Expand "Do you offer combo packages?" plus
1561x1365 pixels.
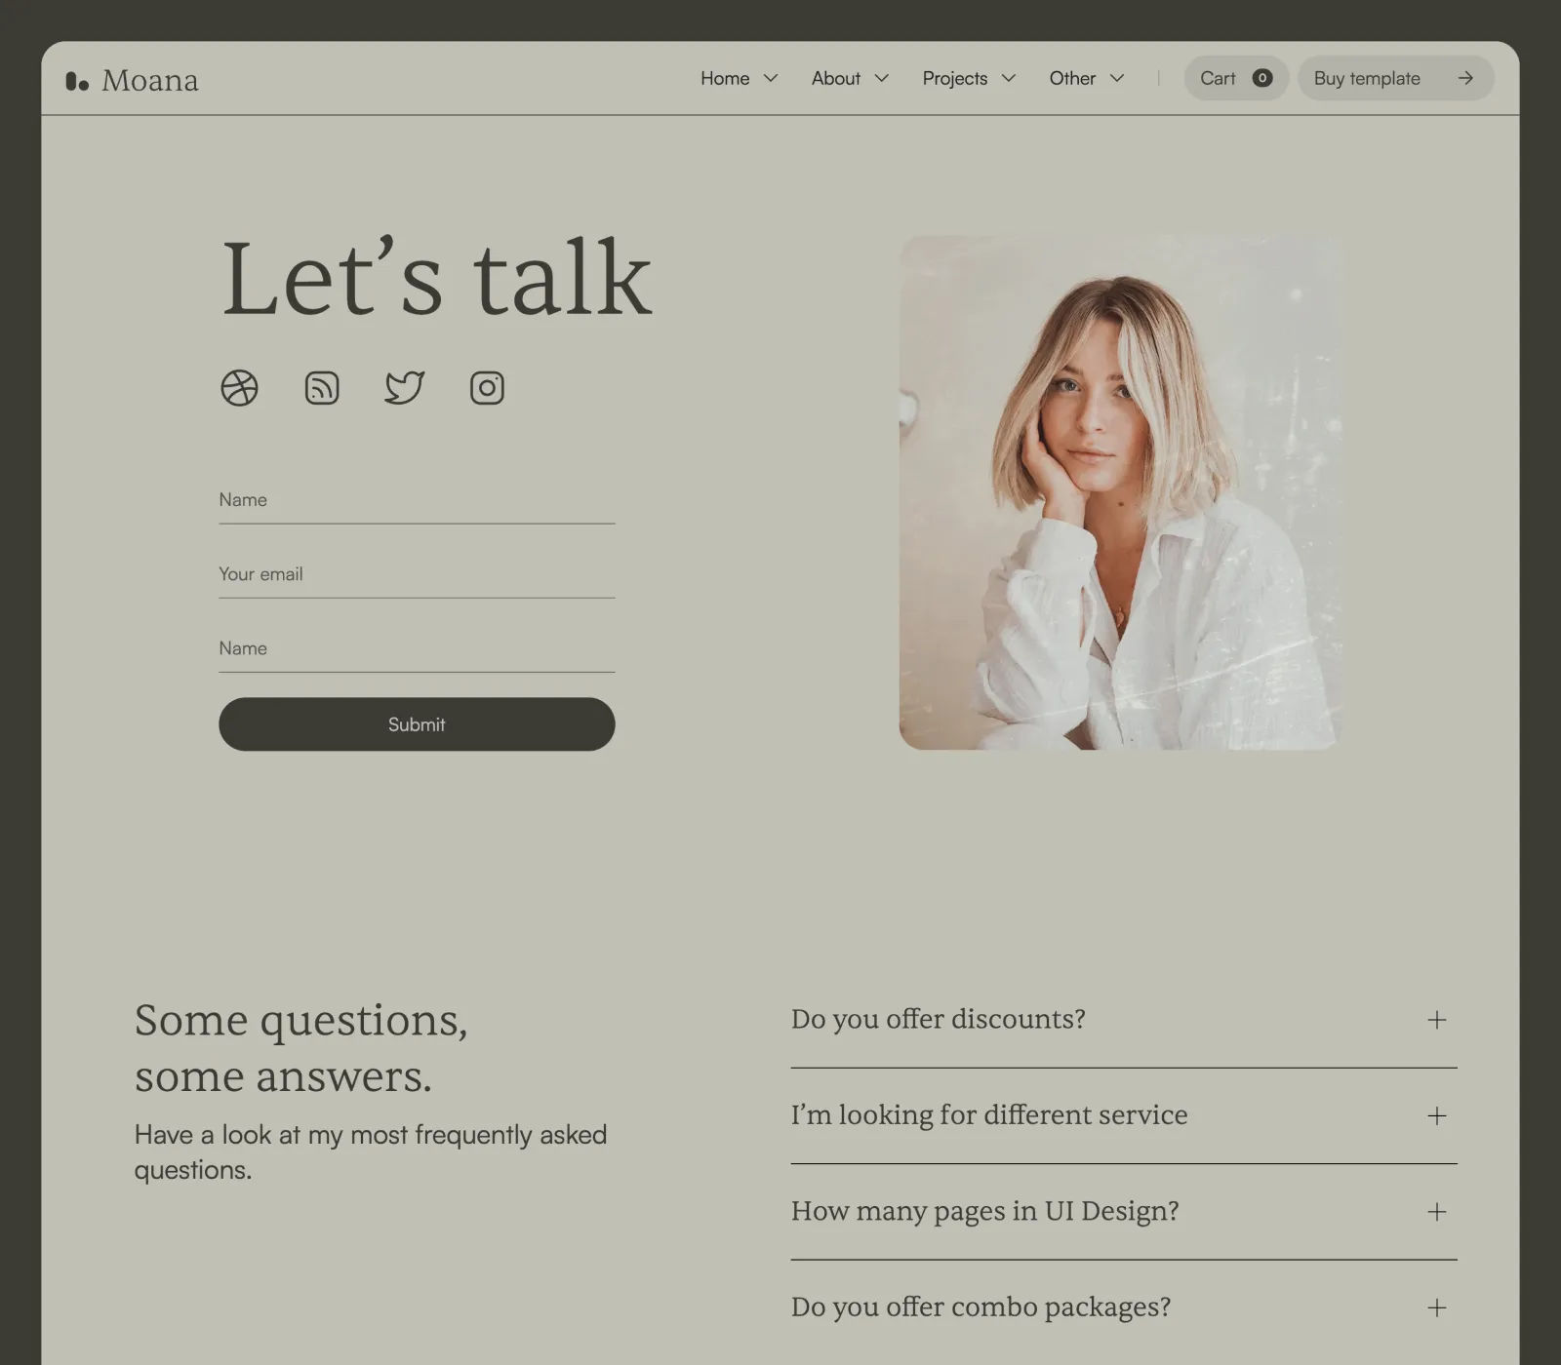point(1437,1307)
